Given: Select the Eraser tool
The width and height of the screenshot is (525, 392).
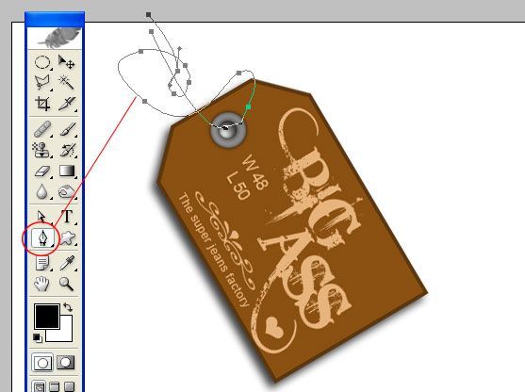Looking at the screenshot, I should tap(42, 171).
